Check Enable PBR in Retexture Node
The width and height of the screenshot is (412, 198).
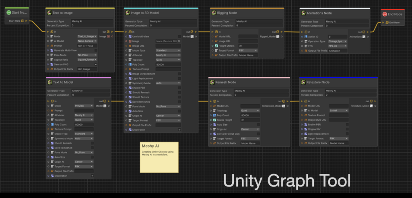[x=346, y=124]
